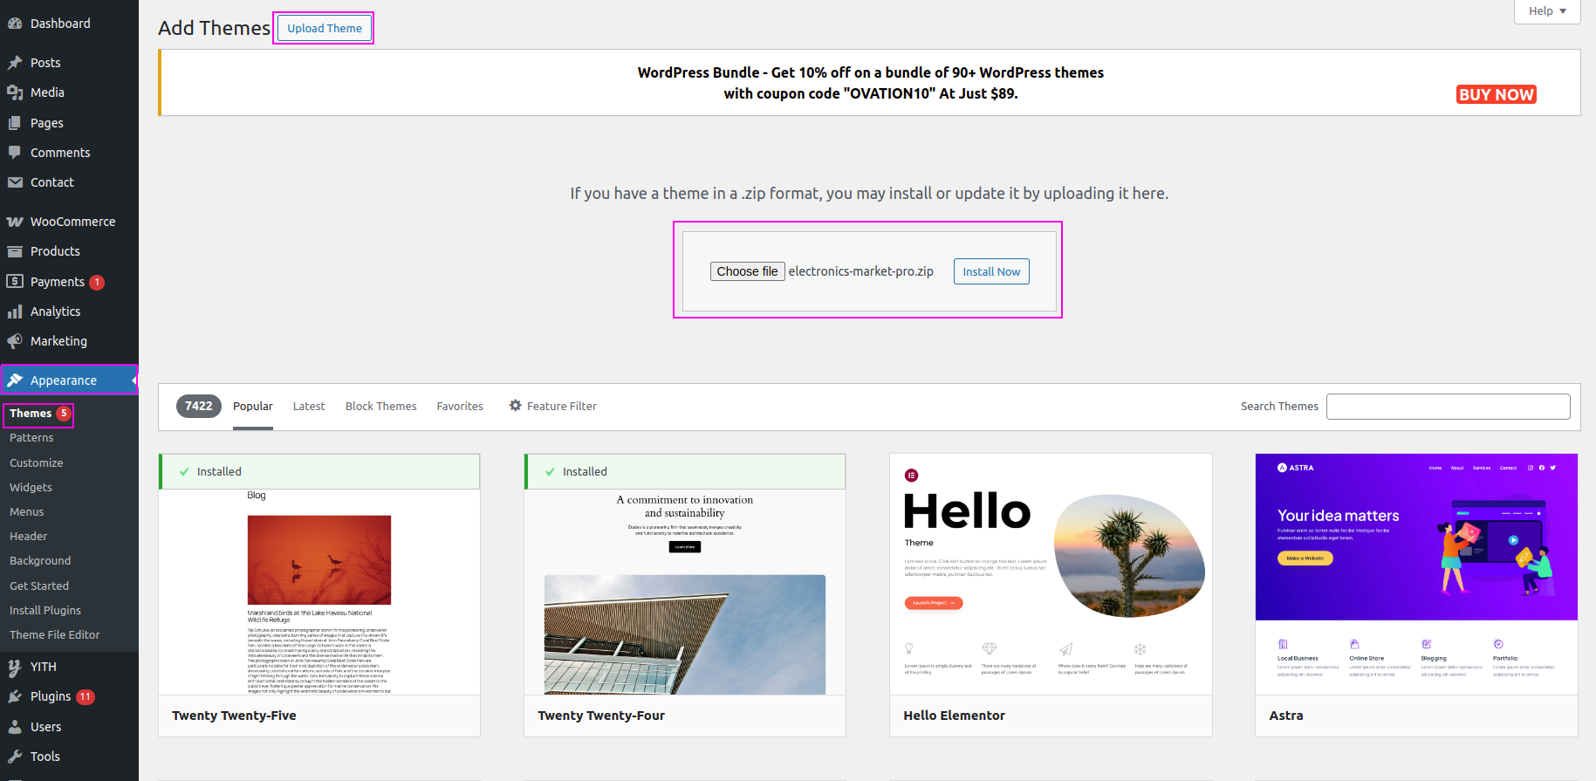Open the Menus submenu item
Viewport: 1596px width, 781px height.
(27, 512)
